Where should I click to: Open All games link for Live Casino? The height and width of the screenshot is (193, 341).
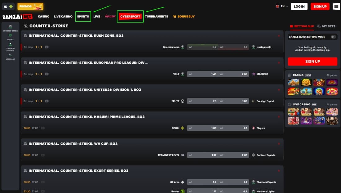click(332, 104)
